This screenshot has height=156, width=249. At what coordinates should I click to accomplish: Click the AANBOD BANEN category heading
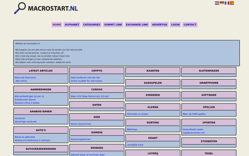[x=41, y=111]
